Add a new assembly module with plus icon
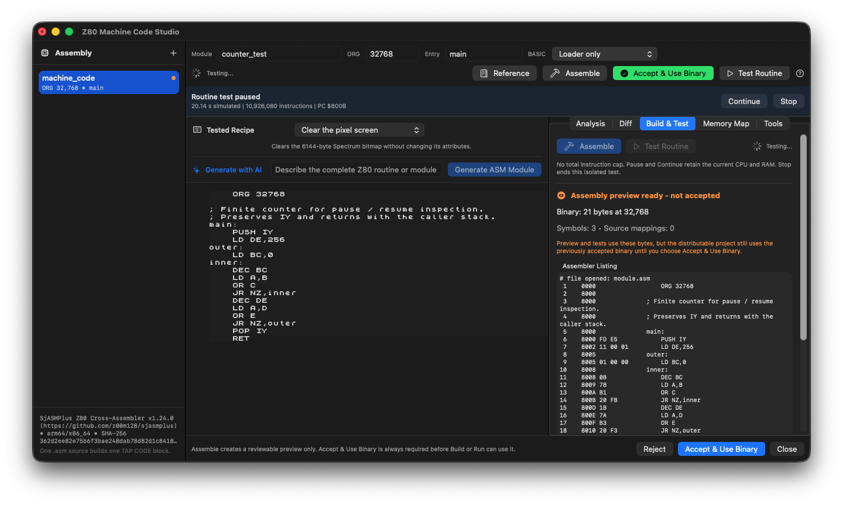843x505 pixels. 173,53
